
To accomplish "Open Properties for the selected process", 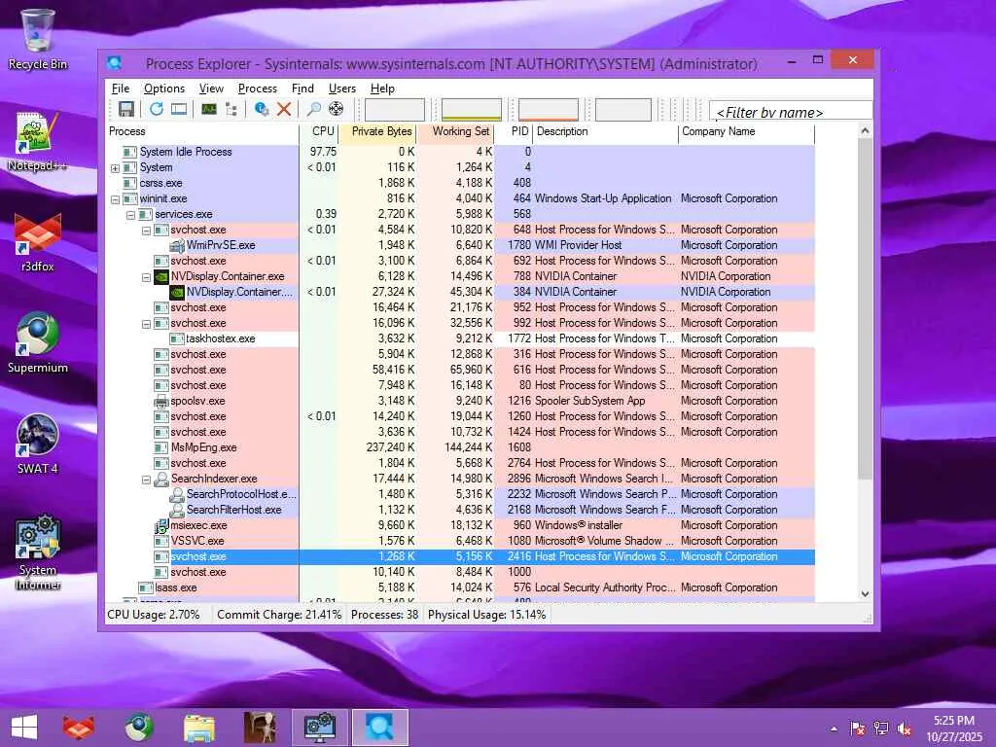I will (261, 109).
